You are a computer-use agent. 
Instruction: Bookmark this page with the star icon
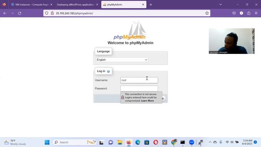coord(207,13)
